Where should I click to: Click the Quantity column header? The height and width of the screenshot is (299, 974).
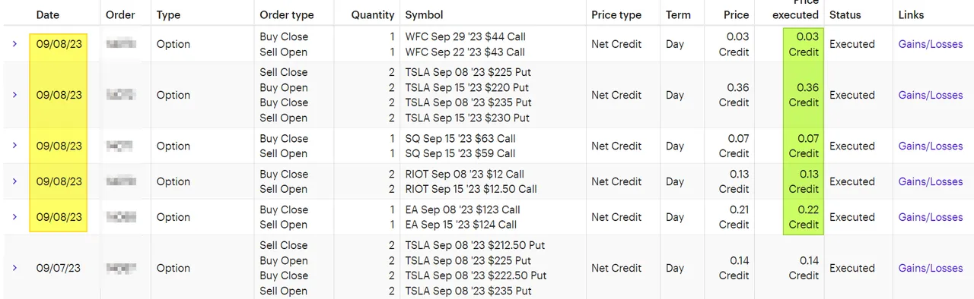[373, 14]
